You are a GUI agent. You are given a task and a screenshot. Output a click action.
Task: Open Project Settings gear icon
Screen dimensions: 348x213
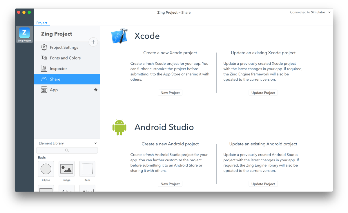pyautogui.click(x=44, y=47)
